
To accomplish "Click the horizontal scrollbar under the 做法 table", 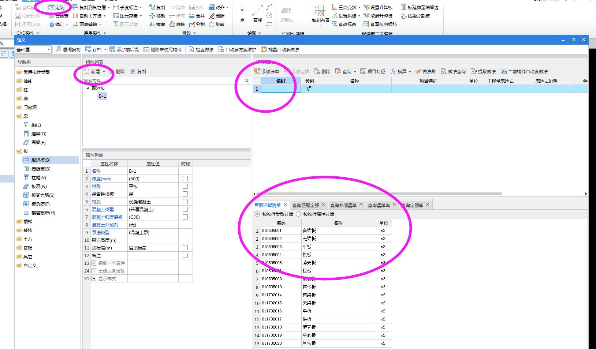I will [x=379, y=194].
